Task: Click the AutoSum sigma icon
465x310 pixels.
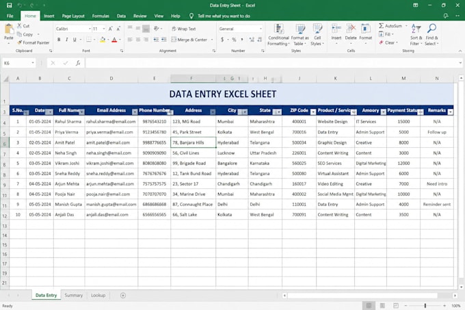Action: [382, 26]
